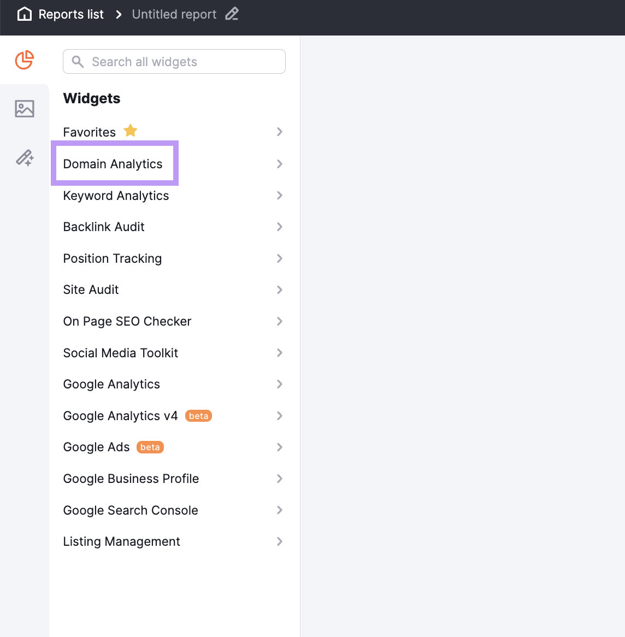The height and width of the screenshot is (637, 625).
Task: Click the home icon in the breadcrumb bar
Action: (x=24, y=14)
